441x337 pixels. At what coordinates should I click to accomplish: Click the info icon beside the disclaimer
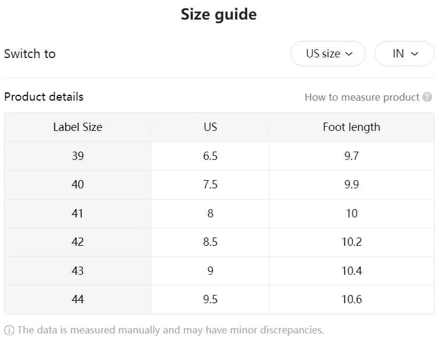9,330
